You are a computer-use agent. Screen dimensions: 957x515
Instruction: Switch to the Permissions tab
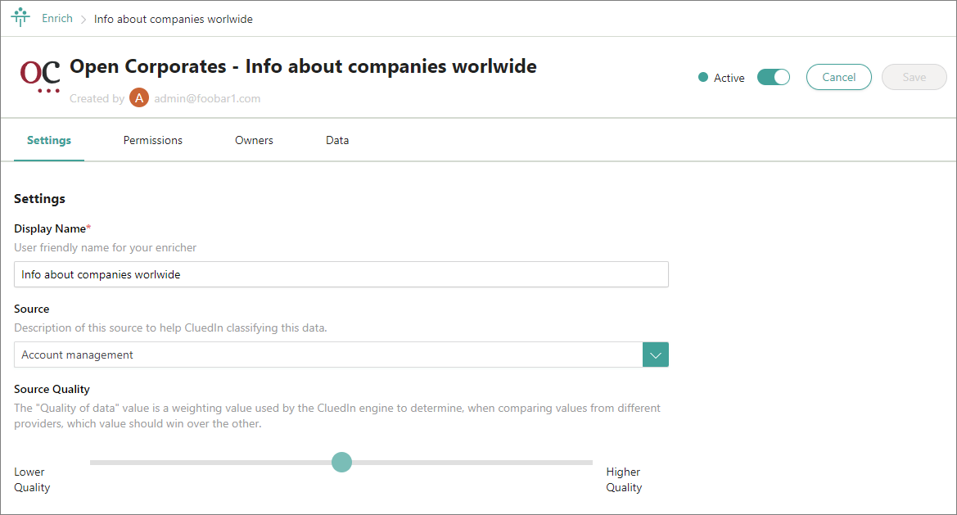pos(152,140)
